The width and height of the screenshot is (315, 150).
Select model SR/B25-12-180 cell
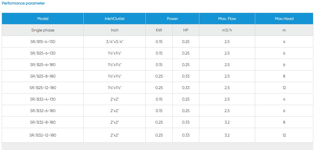(x=43, y=88)
